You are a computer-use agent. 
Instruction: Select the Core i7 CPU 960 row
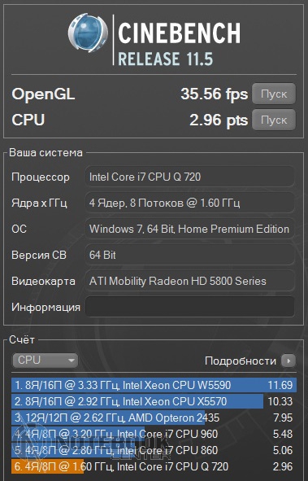154,434
